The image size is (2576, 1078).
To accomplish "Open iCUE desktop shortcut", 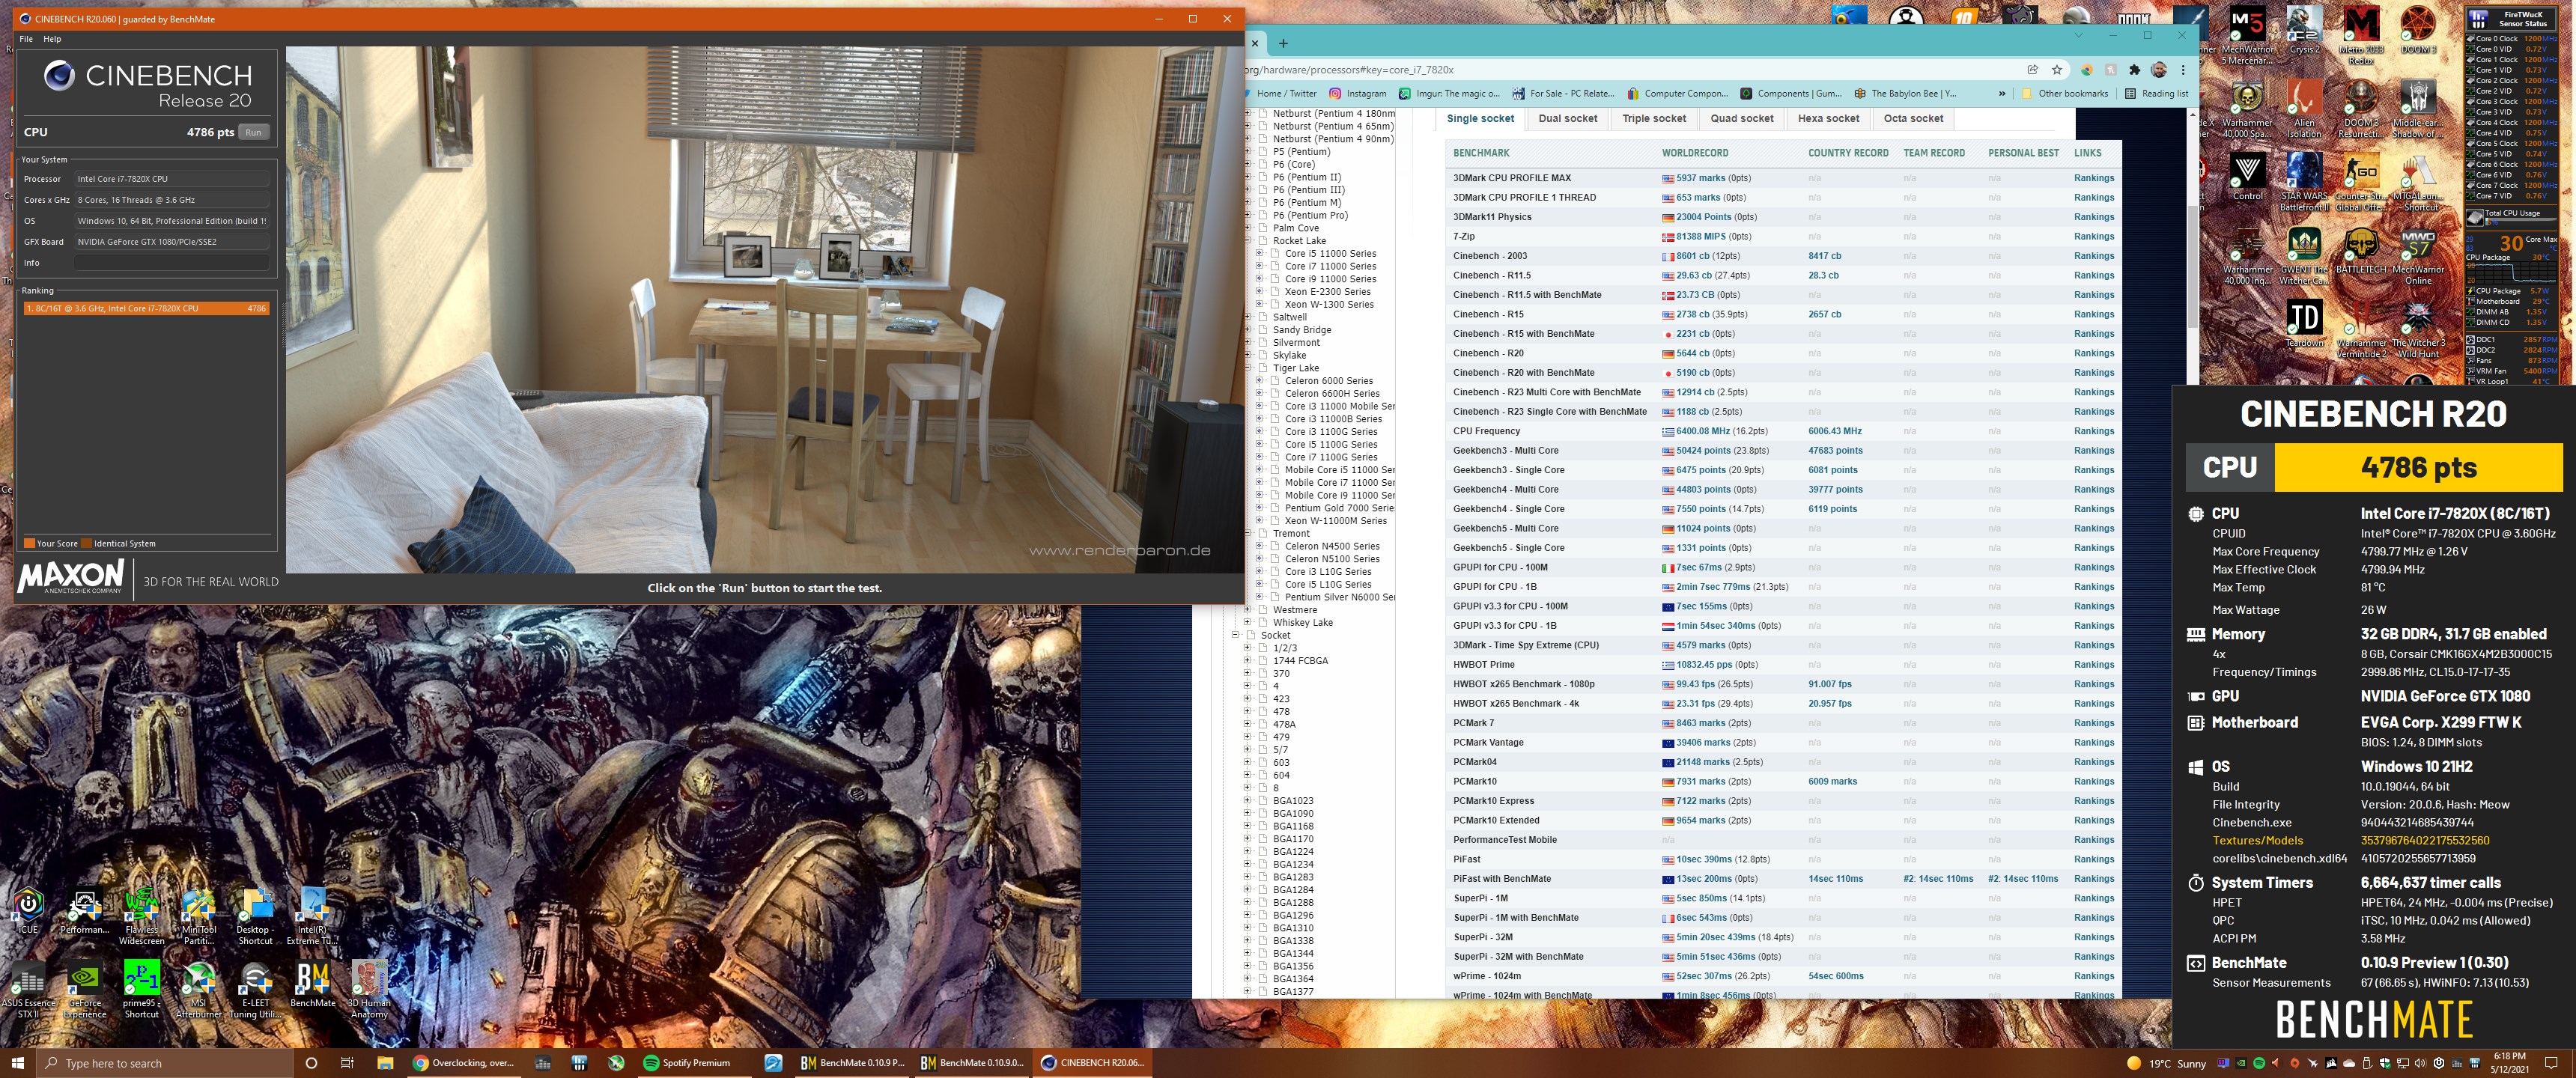I will point(28,911).
